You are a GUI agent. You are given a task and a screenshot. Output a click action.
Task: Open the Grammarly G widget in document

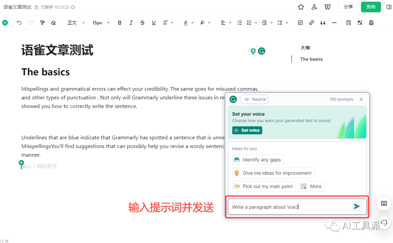point(262,51)
